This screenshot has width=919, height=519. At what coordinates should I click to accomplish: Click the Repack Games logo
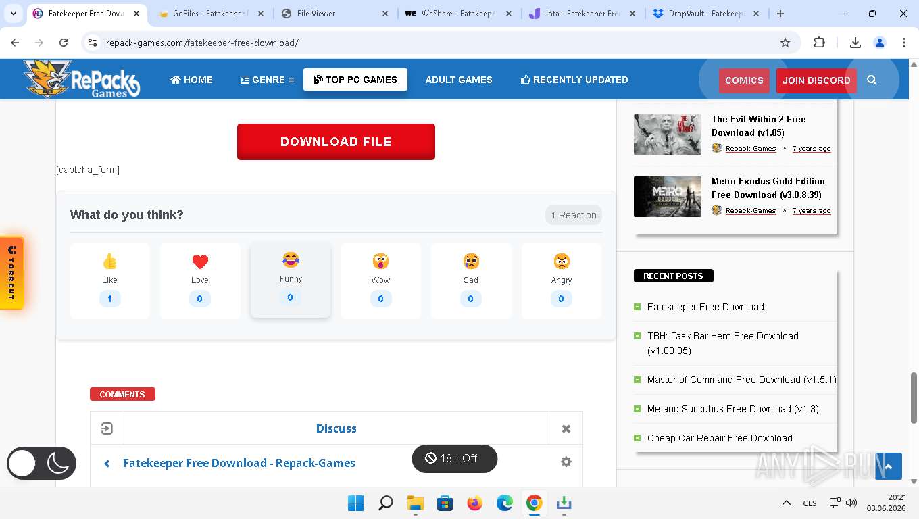click(x=81, y=79)
